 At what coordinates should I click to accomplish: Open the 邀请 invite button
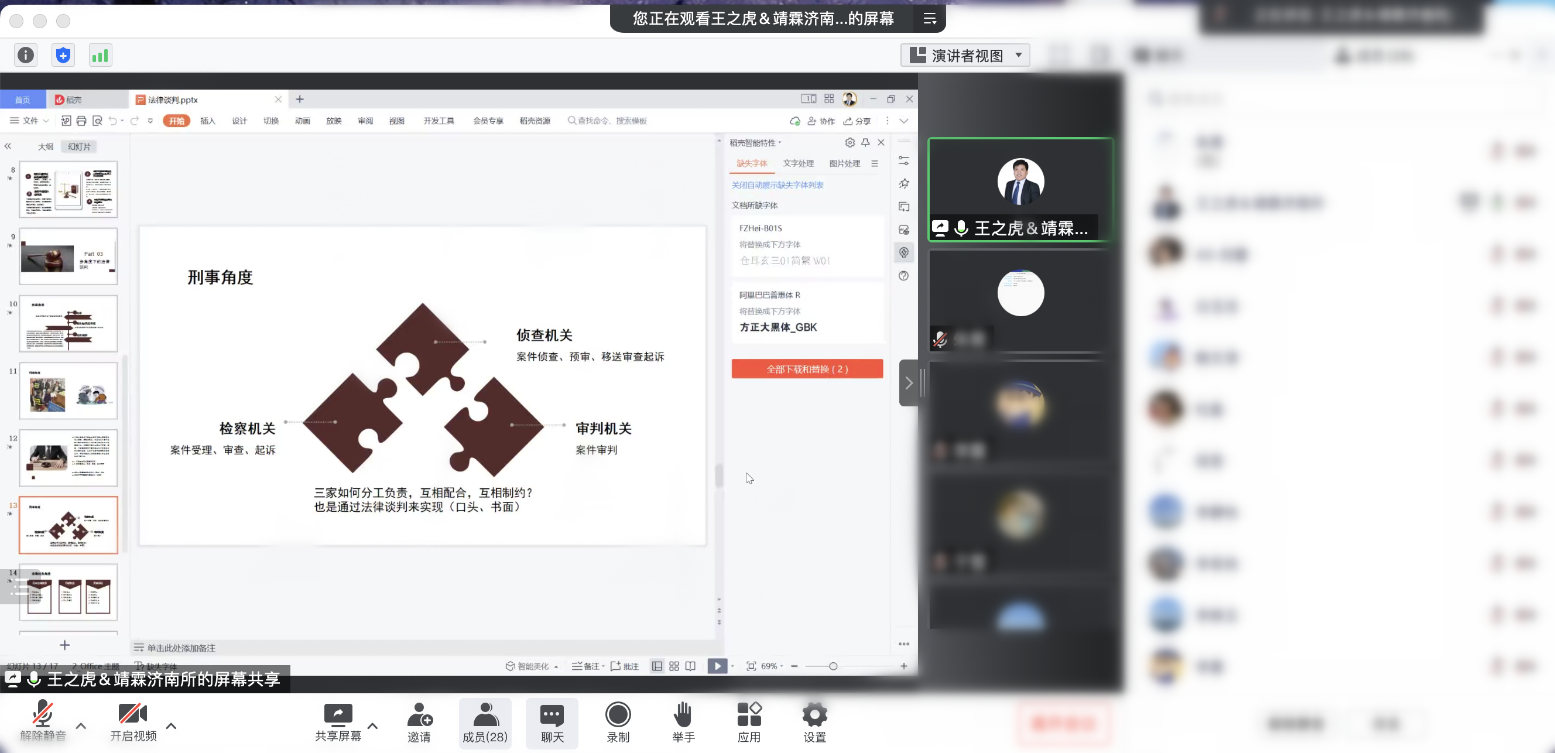420,723
